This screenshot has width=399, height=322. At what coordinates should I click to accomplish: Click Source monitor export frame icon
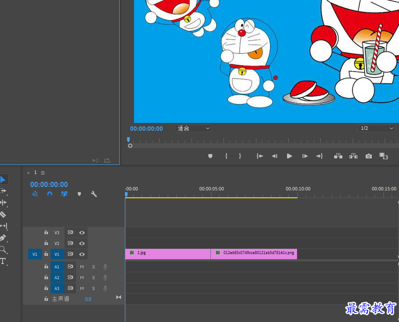pos(107,160)
